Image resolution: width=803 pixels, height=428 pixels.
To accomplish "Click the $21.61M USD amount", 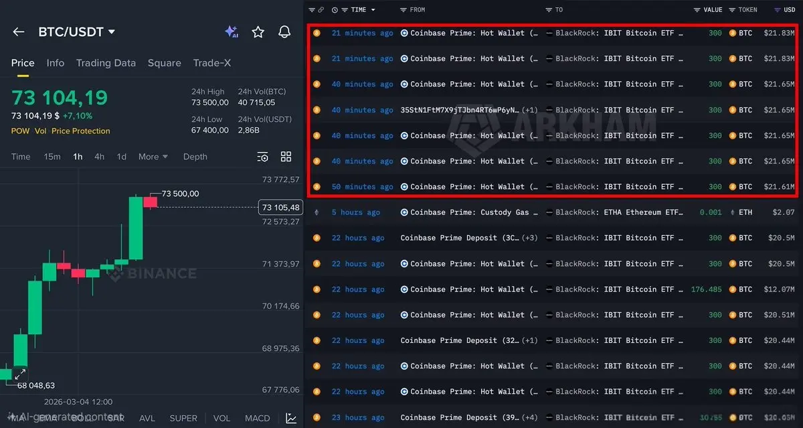I will coord(779,187).
